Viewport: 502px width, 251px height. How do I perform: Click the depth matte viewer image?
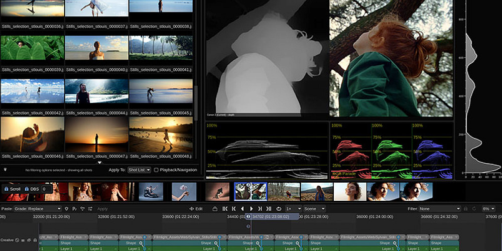point(268,58)
